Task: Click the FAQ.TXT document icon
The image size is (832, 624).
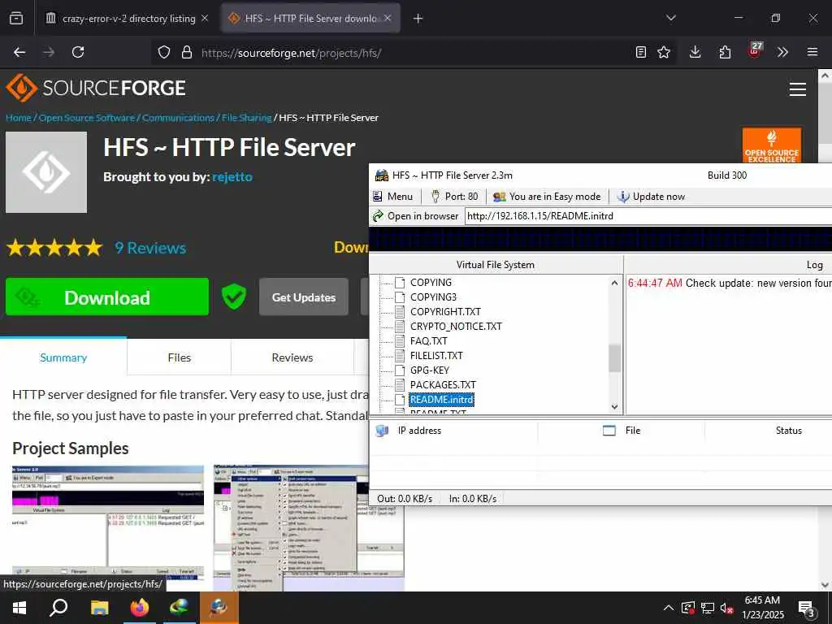Action: (400, 341)
